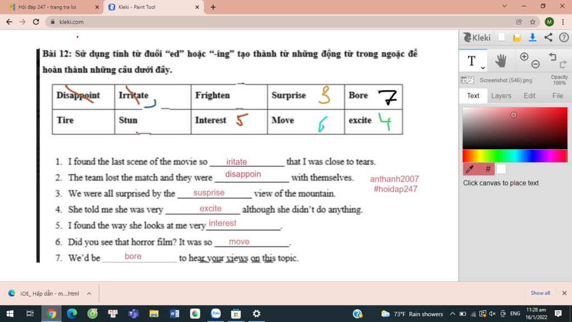This screenshot has width=572, height=322.
Task: Zoom in with the plus magnifier
Action: 524,56
